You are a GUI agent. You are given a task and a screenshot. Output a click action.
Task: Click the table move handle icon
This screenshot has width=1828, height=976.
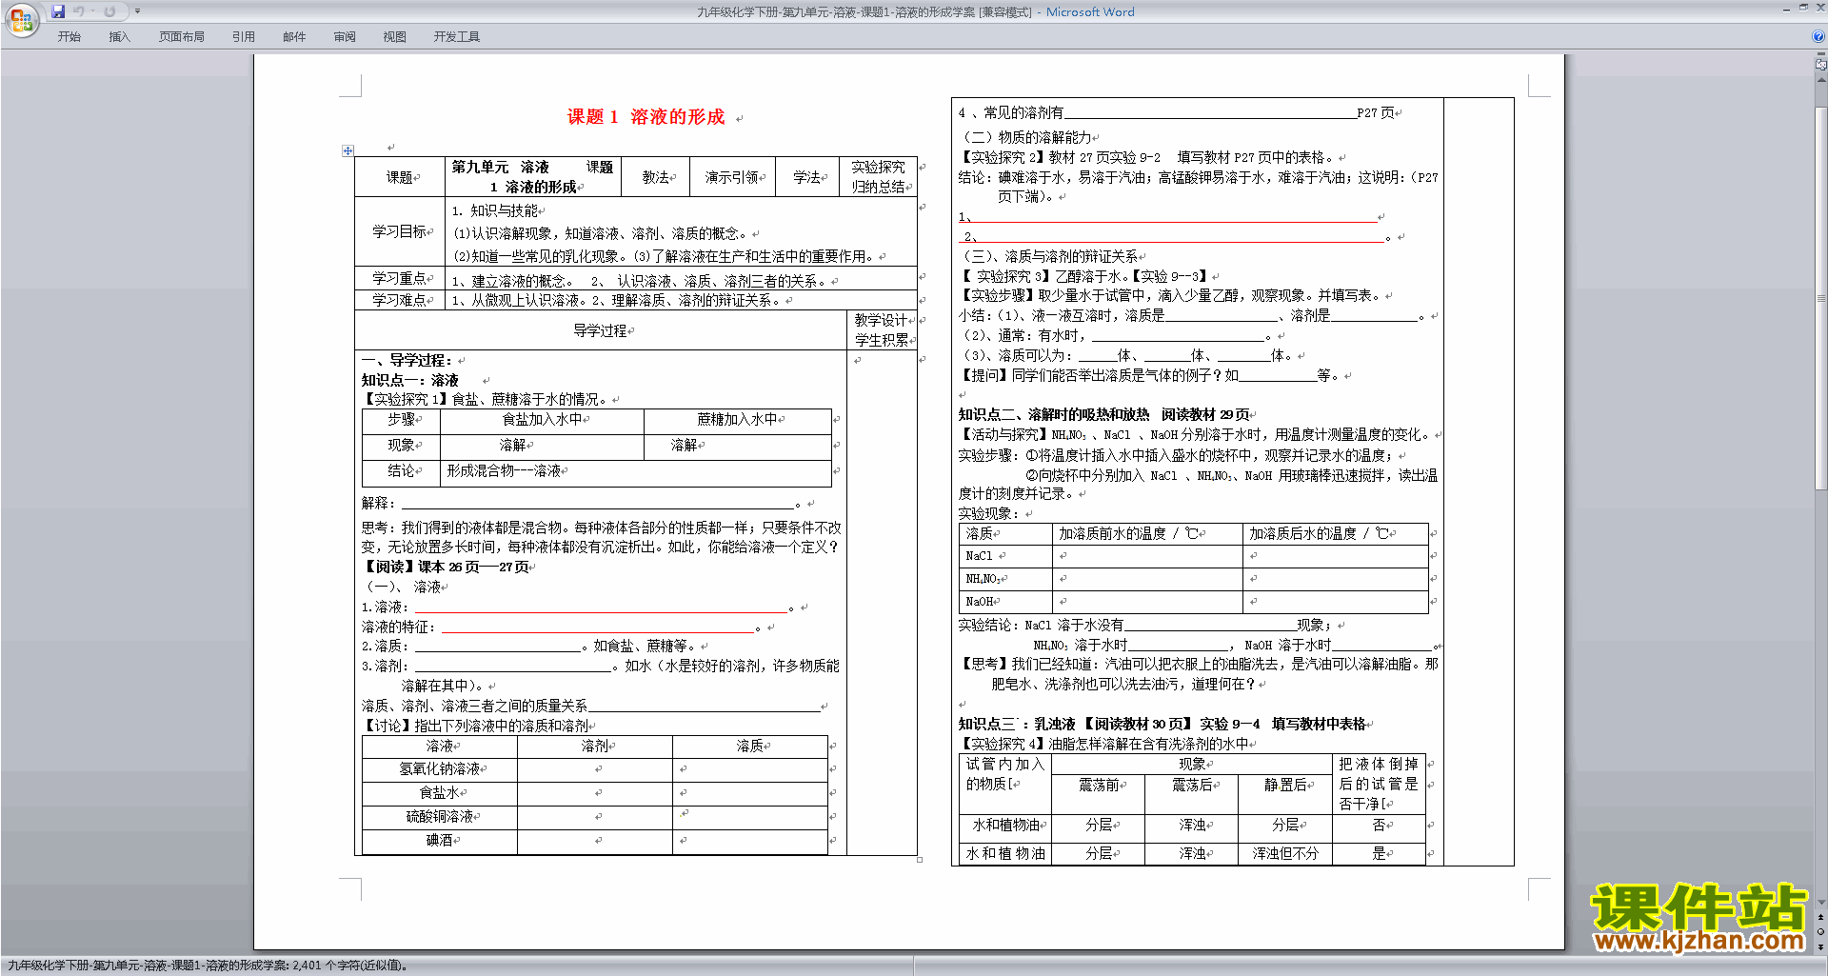[348, 150]
